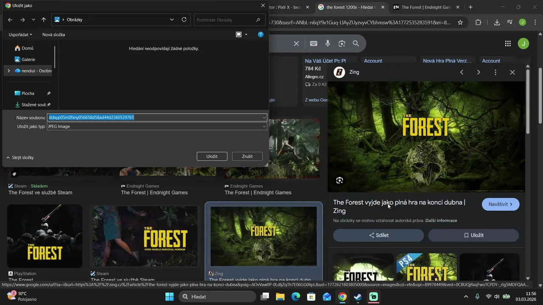Search inside image with Lens overlay icon

tap(339, 180)
